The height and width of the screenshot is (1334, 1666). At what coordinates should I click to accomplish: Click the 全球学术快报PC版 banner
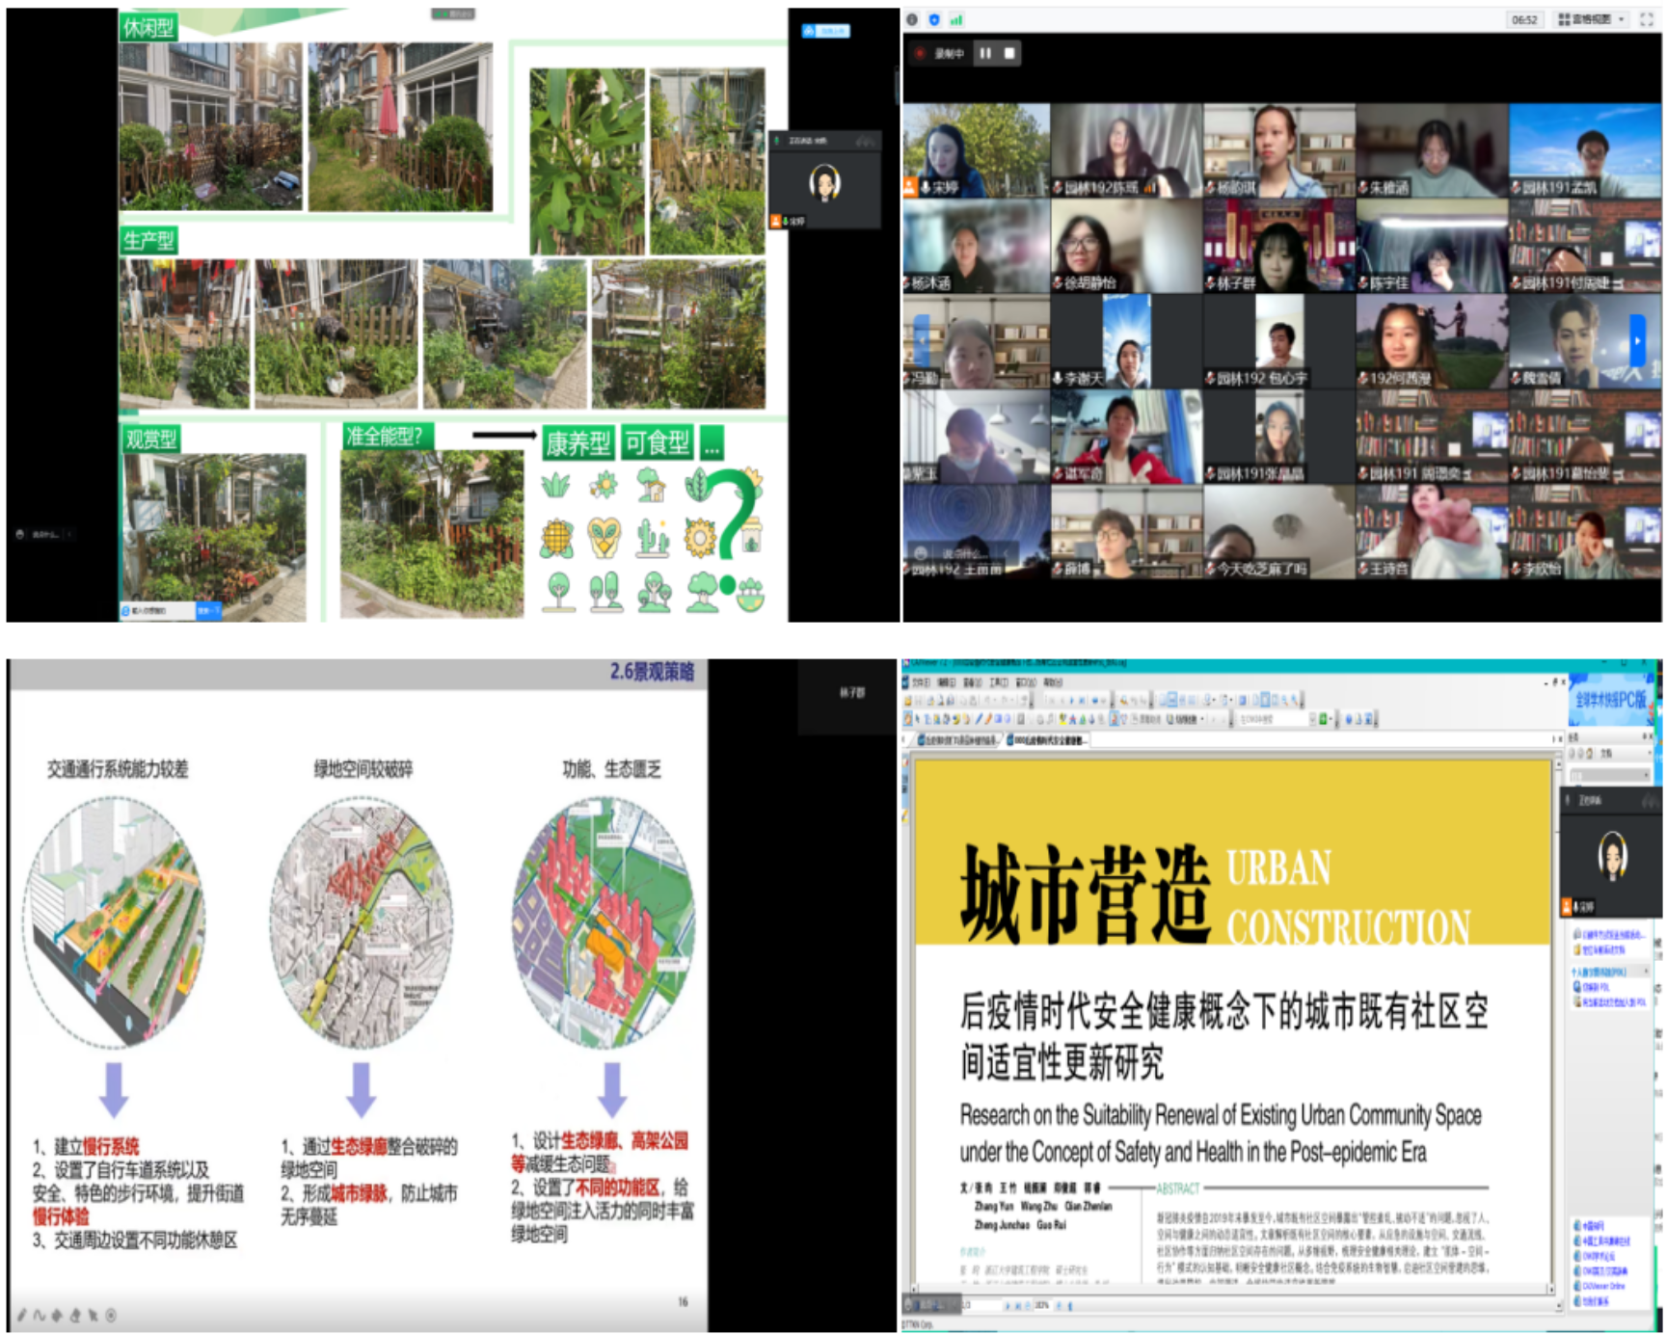(x=1610, y=701)
